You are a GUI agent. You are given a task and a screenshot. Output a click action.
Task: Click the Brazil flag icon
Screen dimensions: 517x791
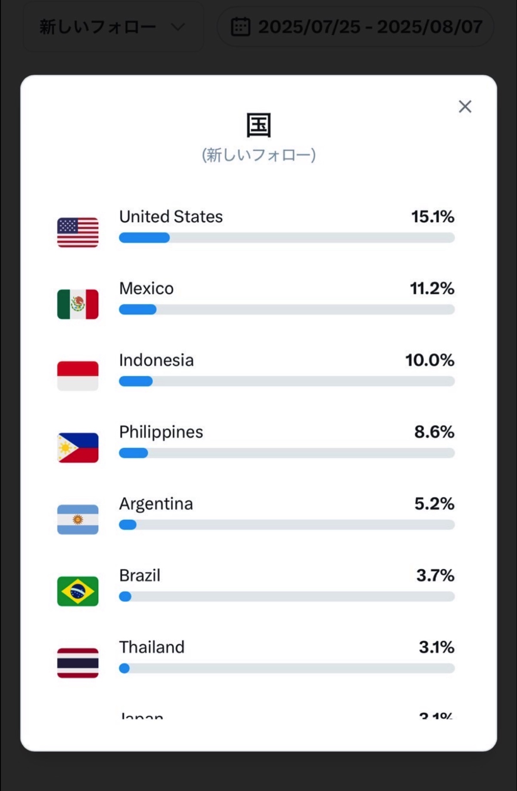point(78,590)
